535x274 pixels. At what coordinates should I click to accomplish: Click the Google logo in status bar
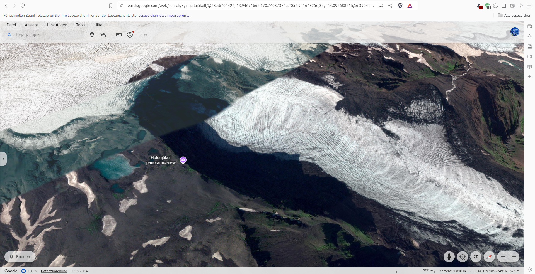(x=11, y=271)
